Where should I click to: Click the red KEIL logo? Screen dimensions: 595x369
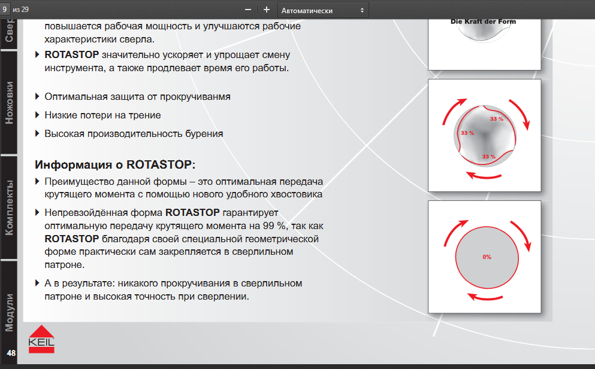pyautogui.click(x=41, y=339)
